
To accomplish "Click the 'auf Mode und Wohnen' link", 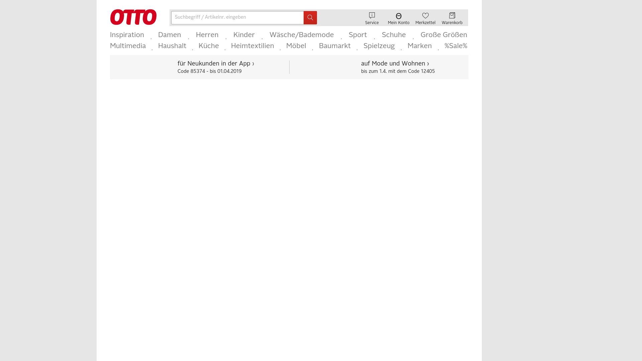I will pos(395,64).
